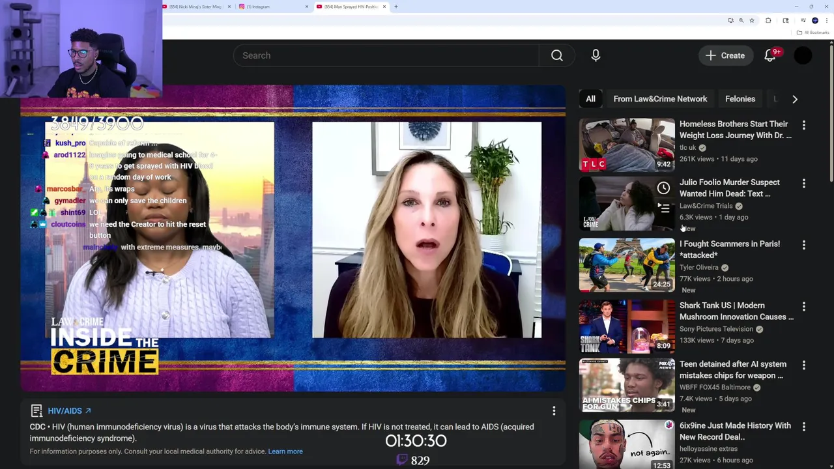Open the Homeless Brothers video thumbnail
This screenshot has width=834, height=469.
(x=627, y=145)
